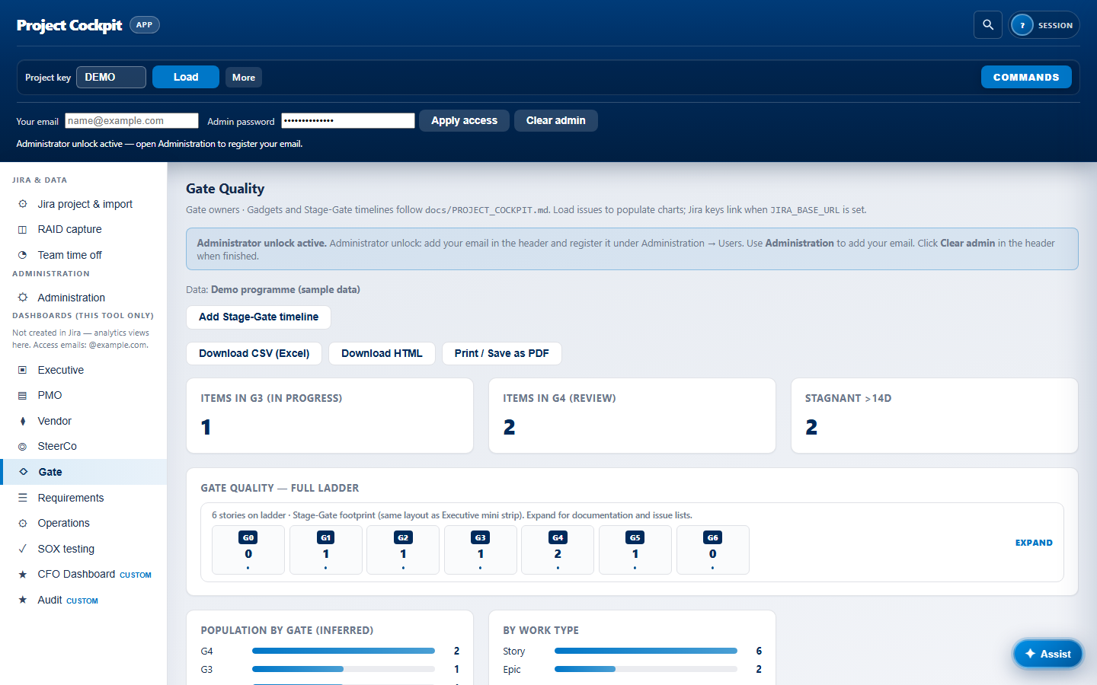Select the G5 gate tile
The image size is (1097, 685).
click(635, 550)
